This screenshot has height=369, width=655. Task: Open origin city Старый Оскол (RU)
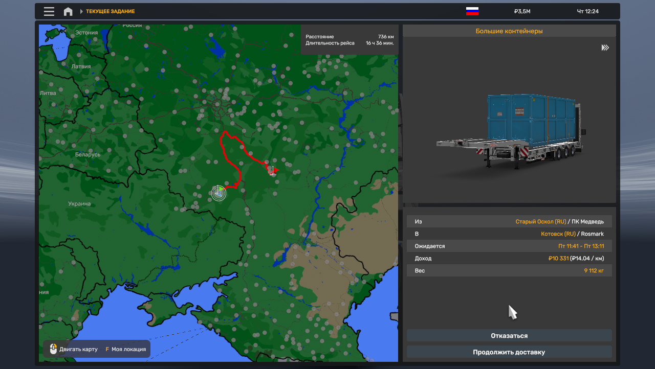pos(541,222)
